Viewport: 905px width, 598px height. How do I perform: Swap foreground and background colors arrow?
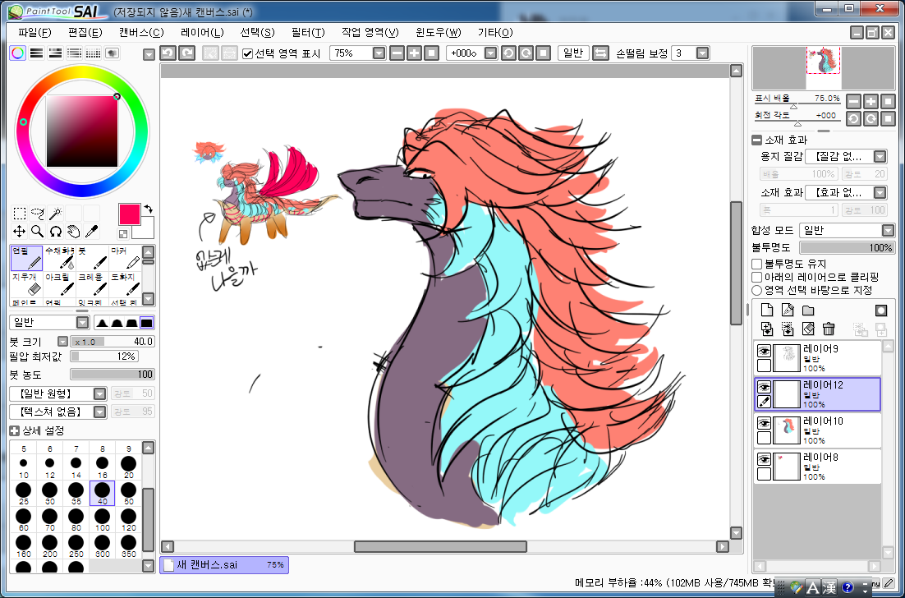pos(148,209)
